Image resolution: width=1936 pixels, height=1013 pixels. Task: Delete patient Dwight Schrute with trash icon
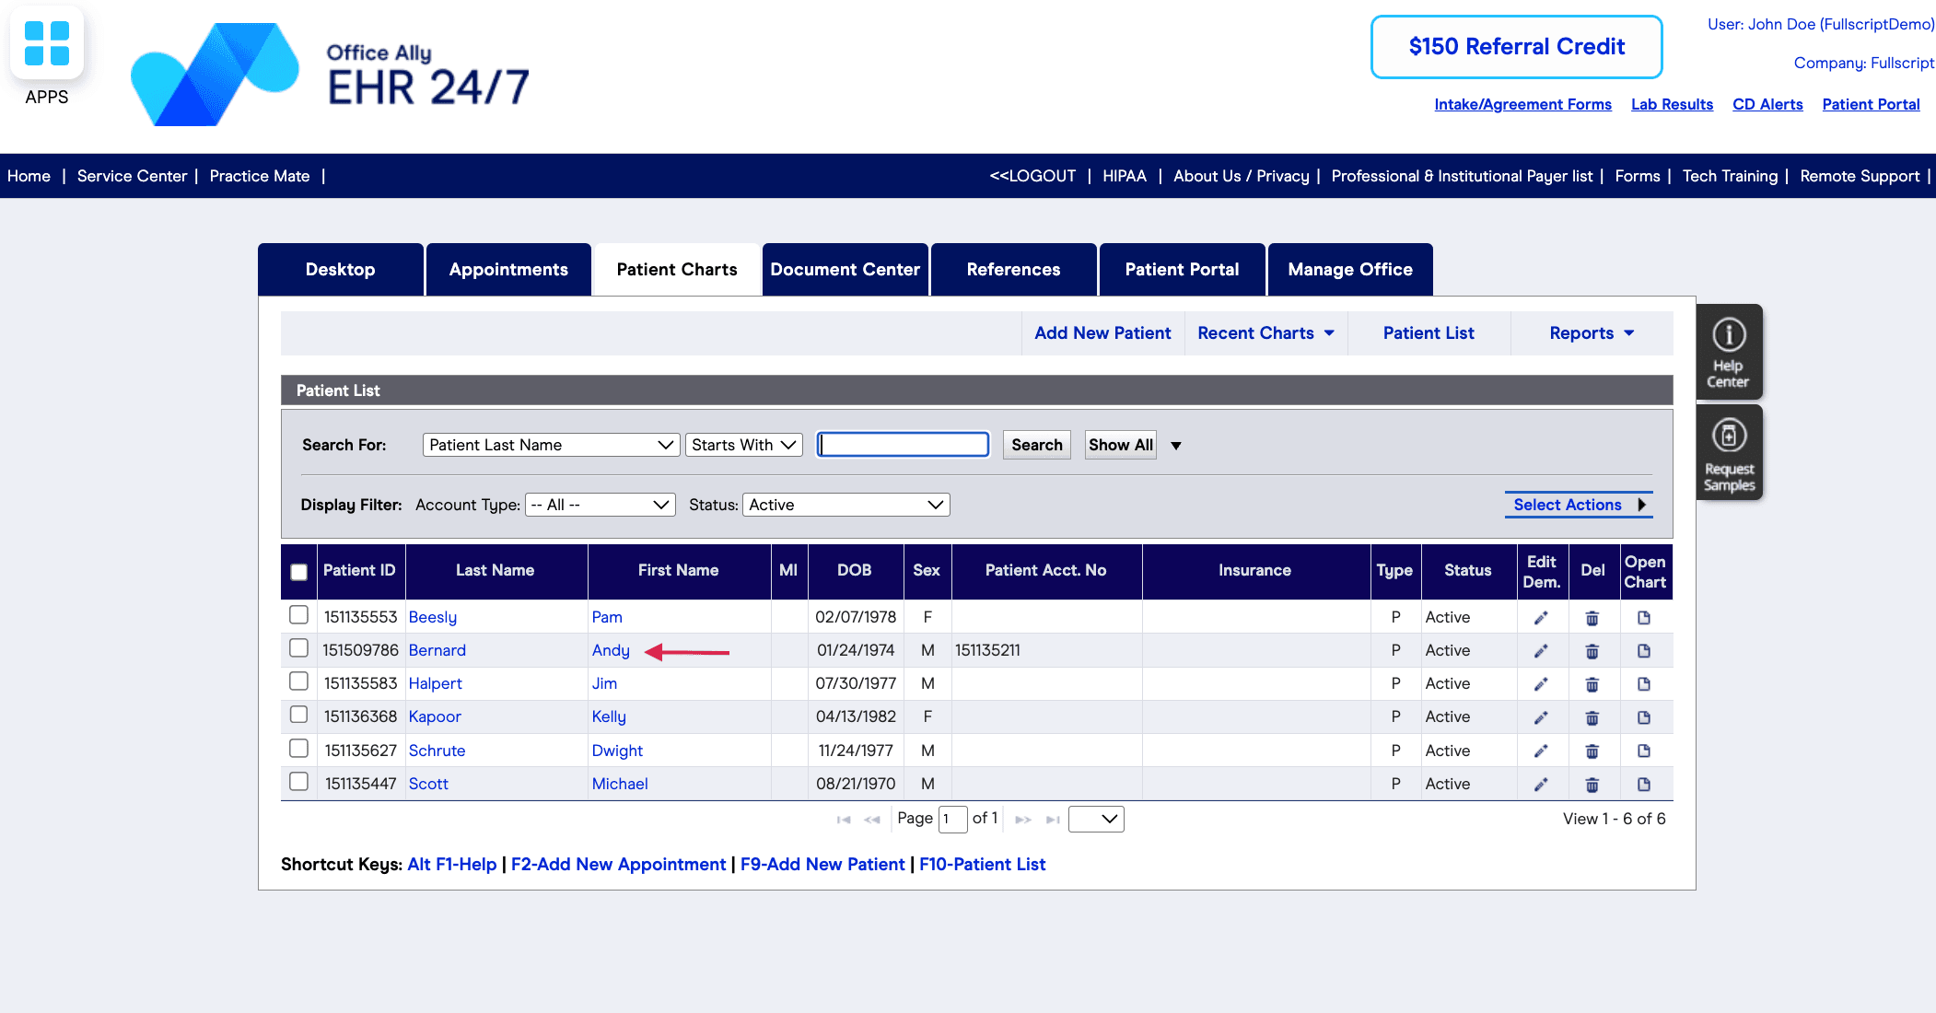tap(1592, 751)
